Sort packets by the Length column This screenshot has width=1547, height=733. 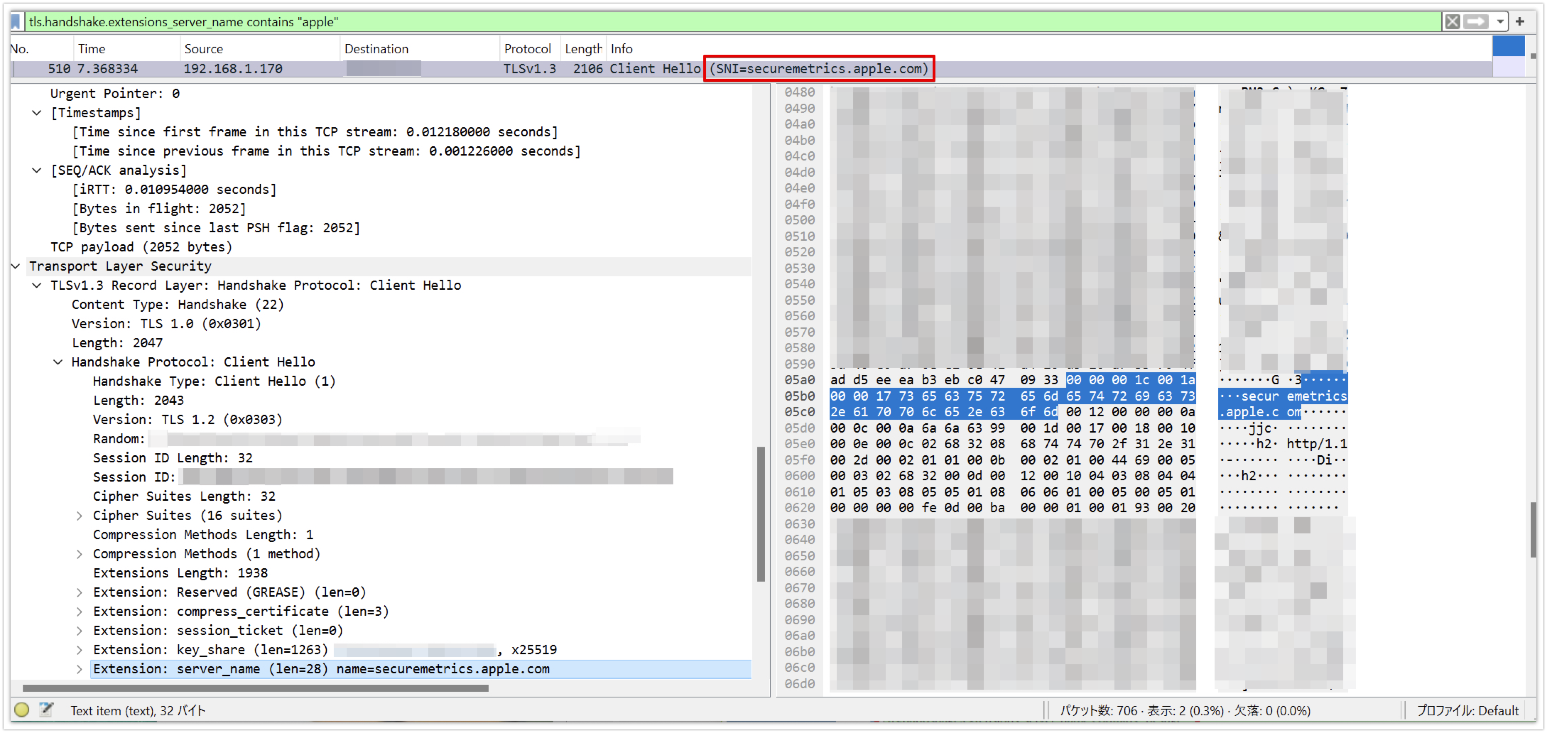[582, 49]
